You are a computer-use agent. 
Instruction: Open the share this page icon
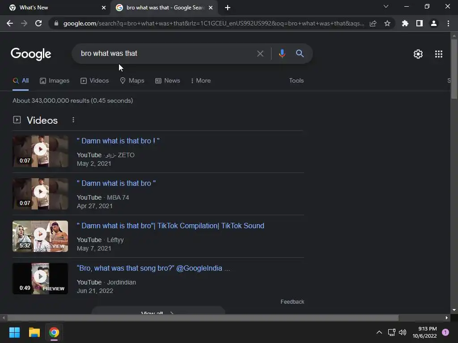(x=373, y=24)
